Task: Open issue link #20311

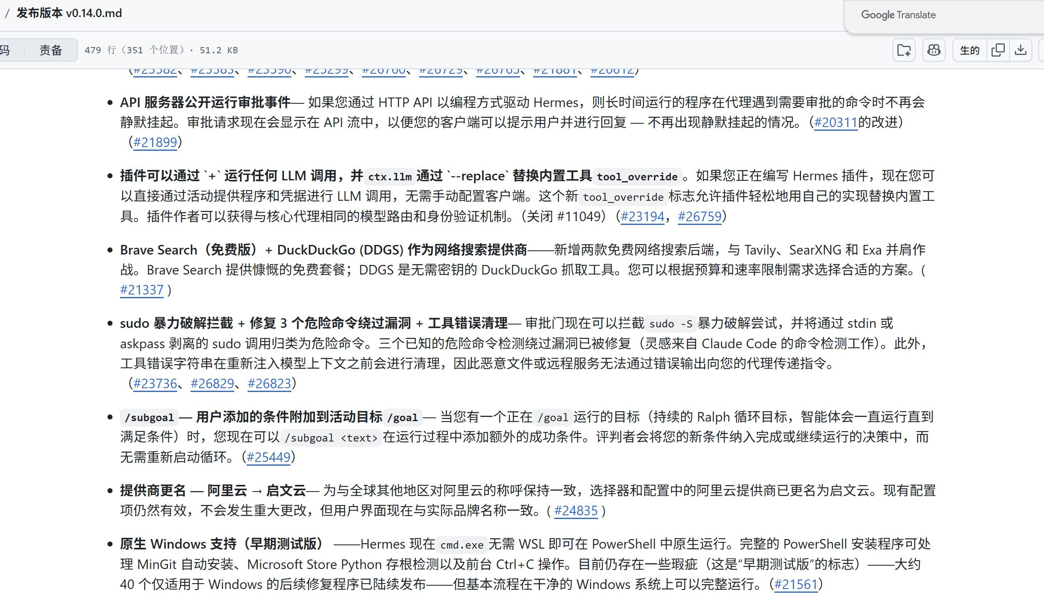Action: pos(835,122)
